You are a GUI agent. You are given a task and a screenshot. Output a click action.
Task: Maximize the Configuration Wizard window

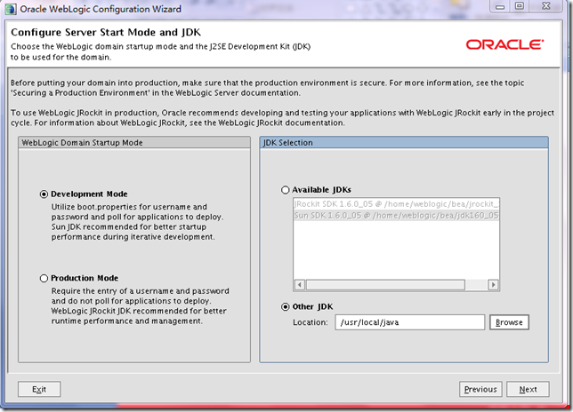coord(520,6)
